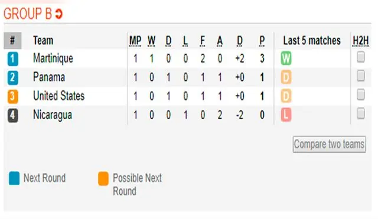Click Martinique's green W result badge
This screenshot has height=219, width=378.
click(x=286, y=58)
